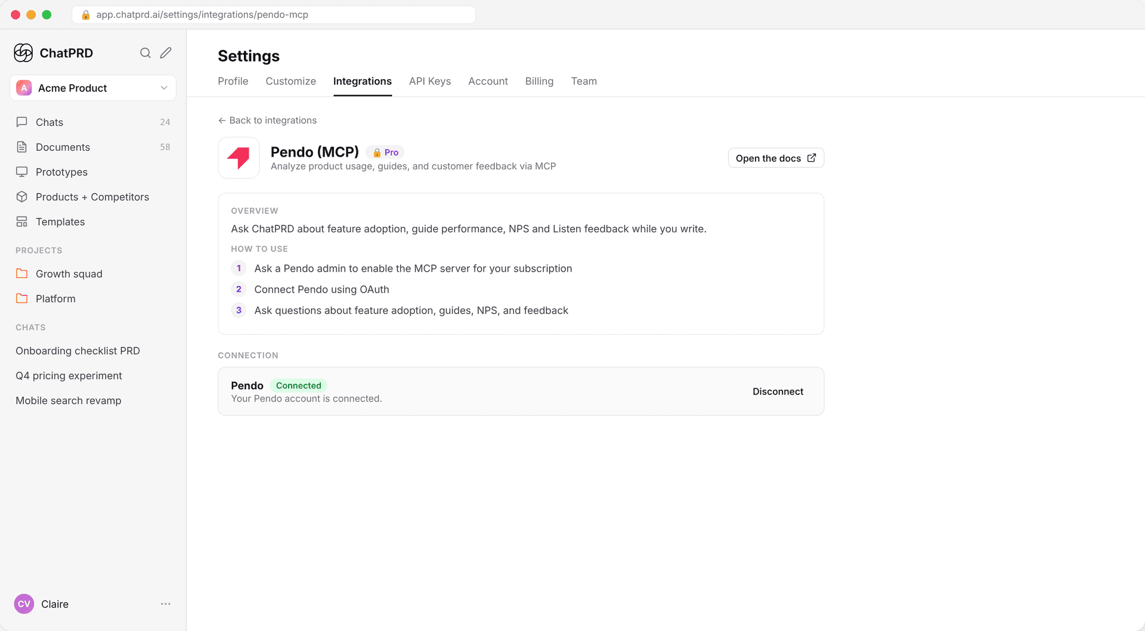Switch to the Customize tab
This screenshot has height=631, width=1145.
pos(291,81)
